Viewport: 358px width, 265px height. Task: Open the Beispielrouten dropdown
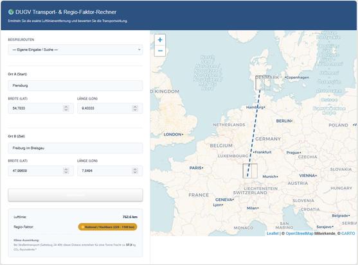pos(75,49)
